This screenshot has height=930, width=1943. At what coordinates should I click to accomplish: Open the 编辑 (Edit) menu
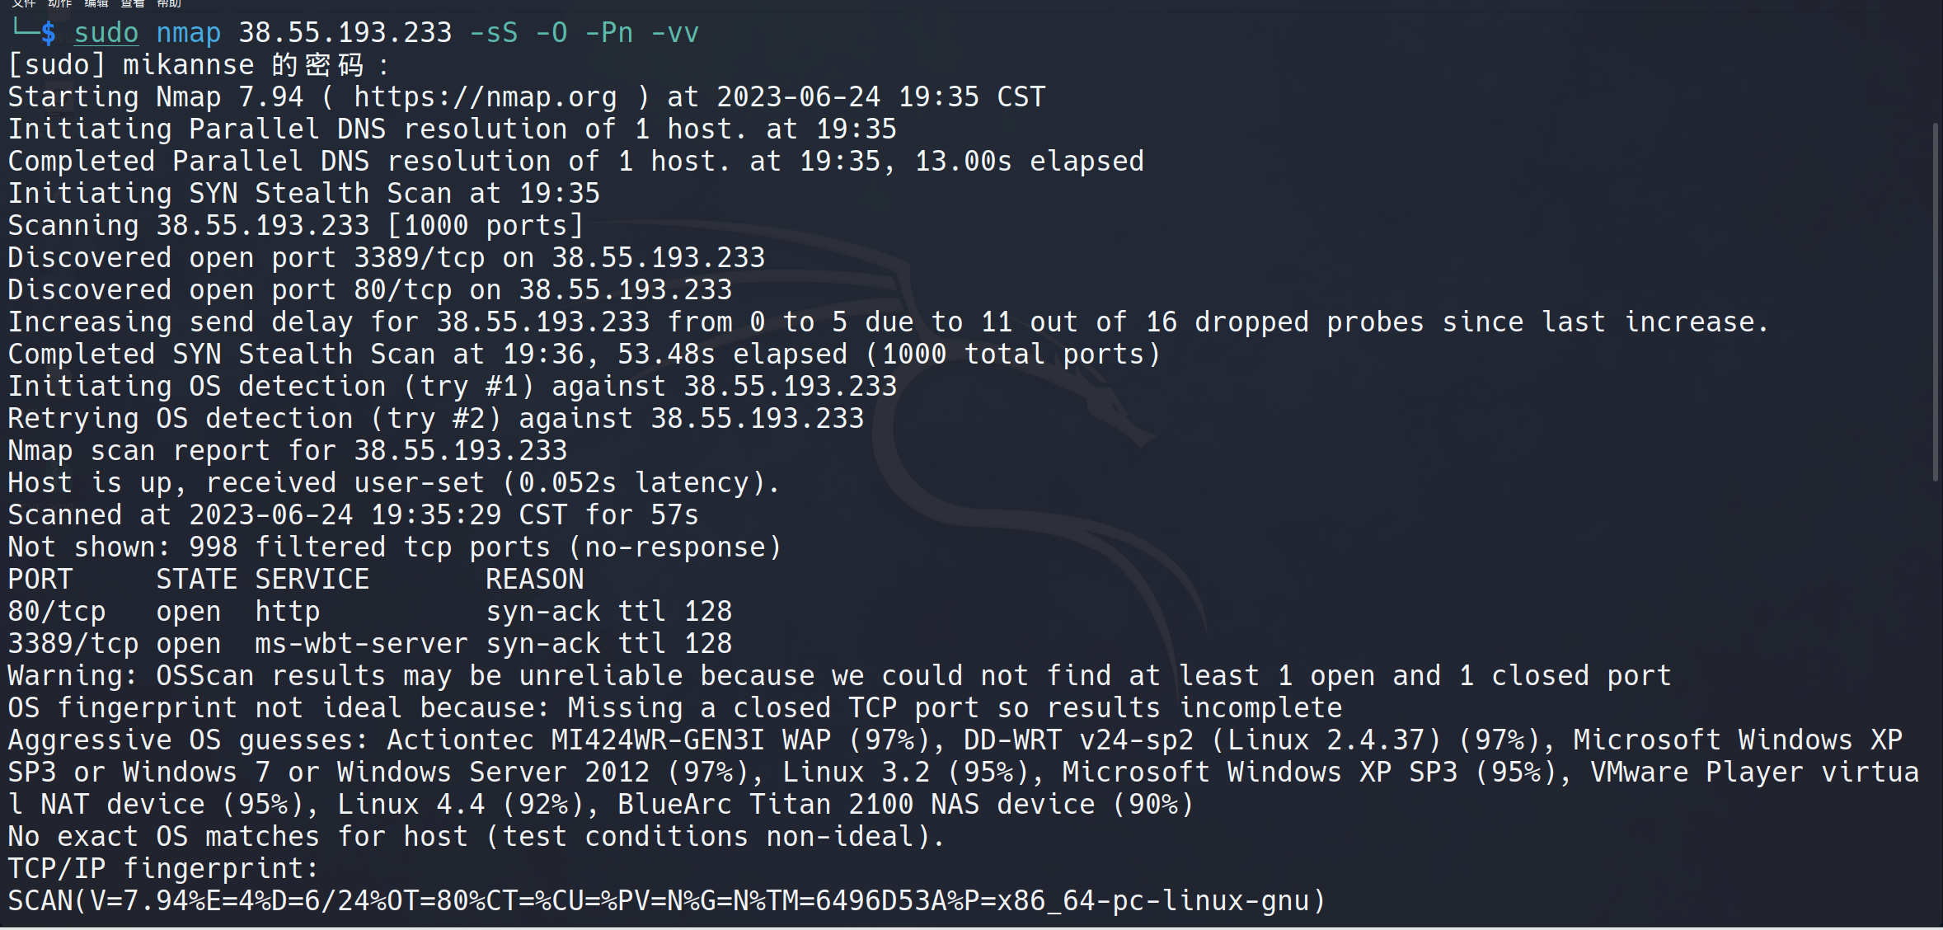pyautogui.click(x=96, y=3)
